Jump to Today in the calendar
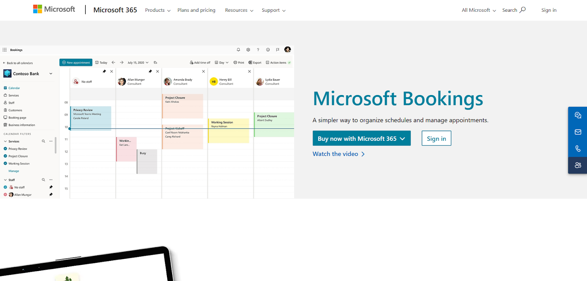 pyautogui.click(x=101, y=62)
